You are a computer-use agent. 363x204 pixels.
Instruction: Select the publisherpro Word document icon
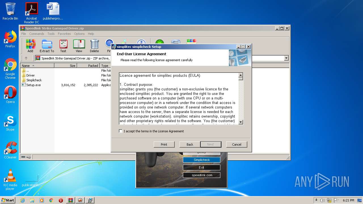click(x=53, y=11)
